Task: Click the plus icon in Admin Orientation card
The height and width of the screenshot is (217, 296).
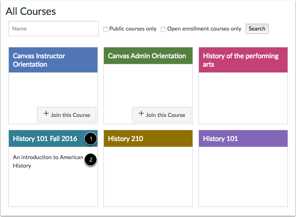Action: 141,114
